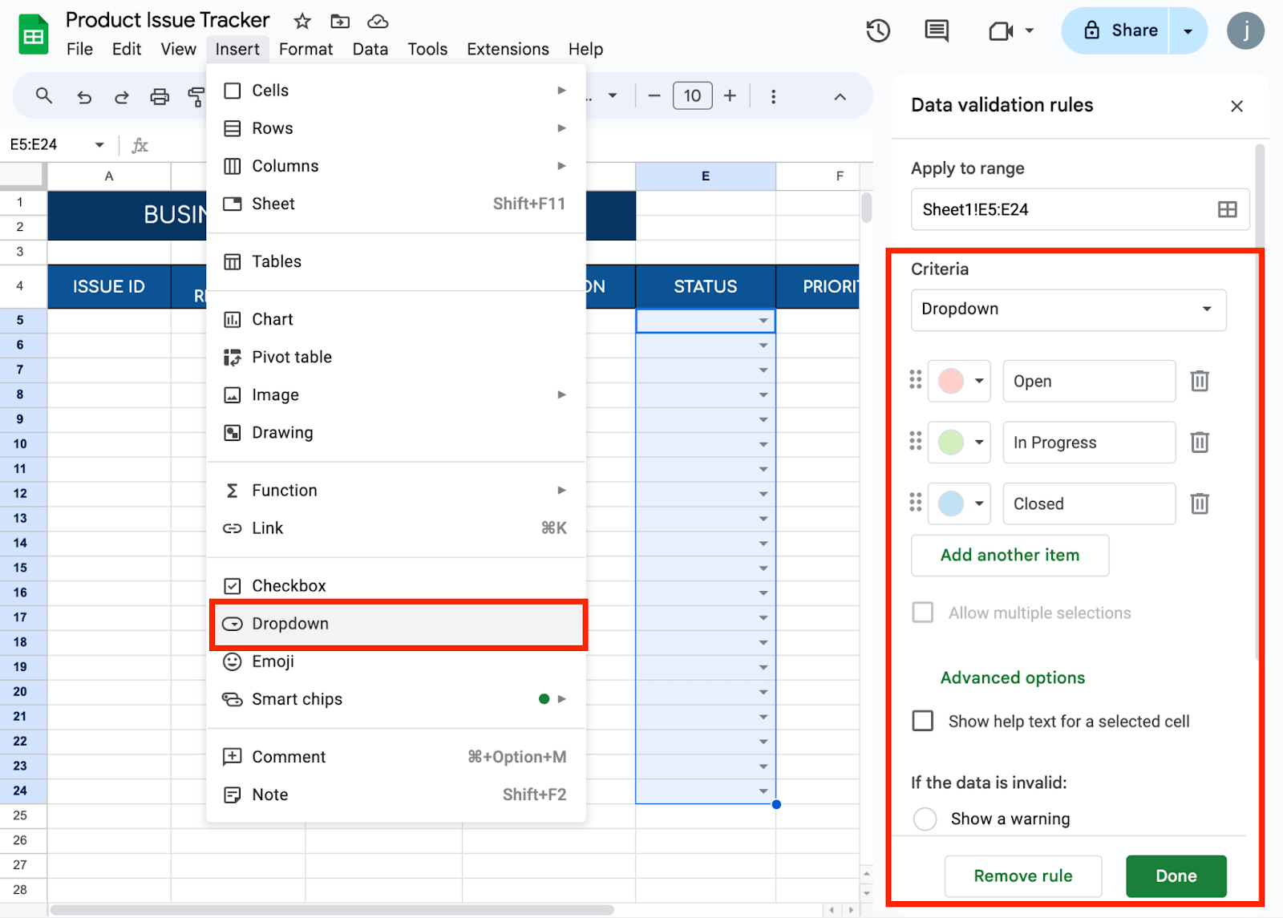This screenshot has height=918, width=1283.
Task: Expand the Share button arrow options
Action: coord(1188,31)
